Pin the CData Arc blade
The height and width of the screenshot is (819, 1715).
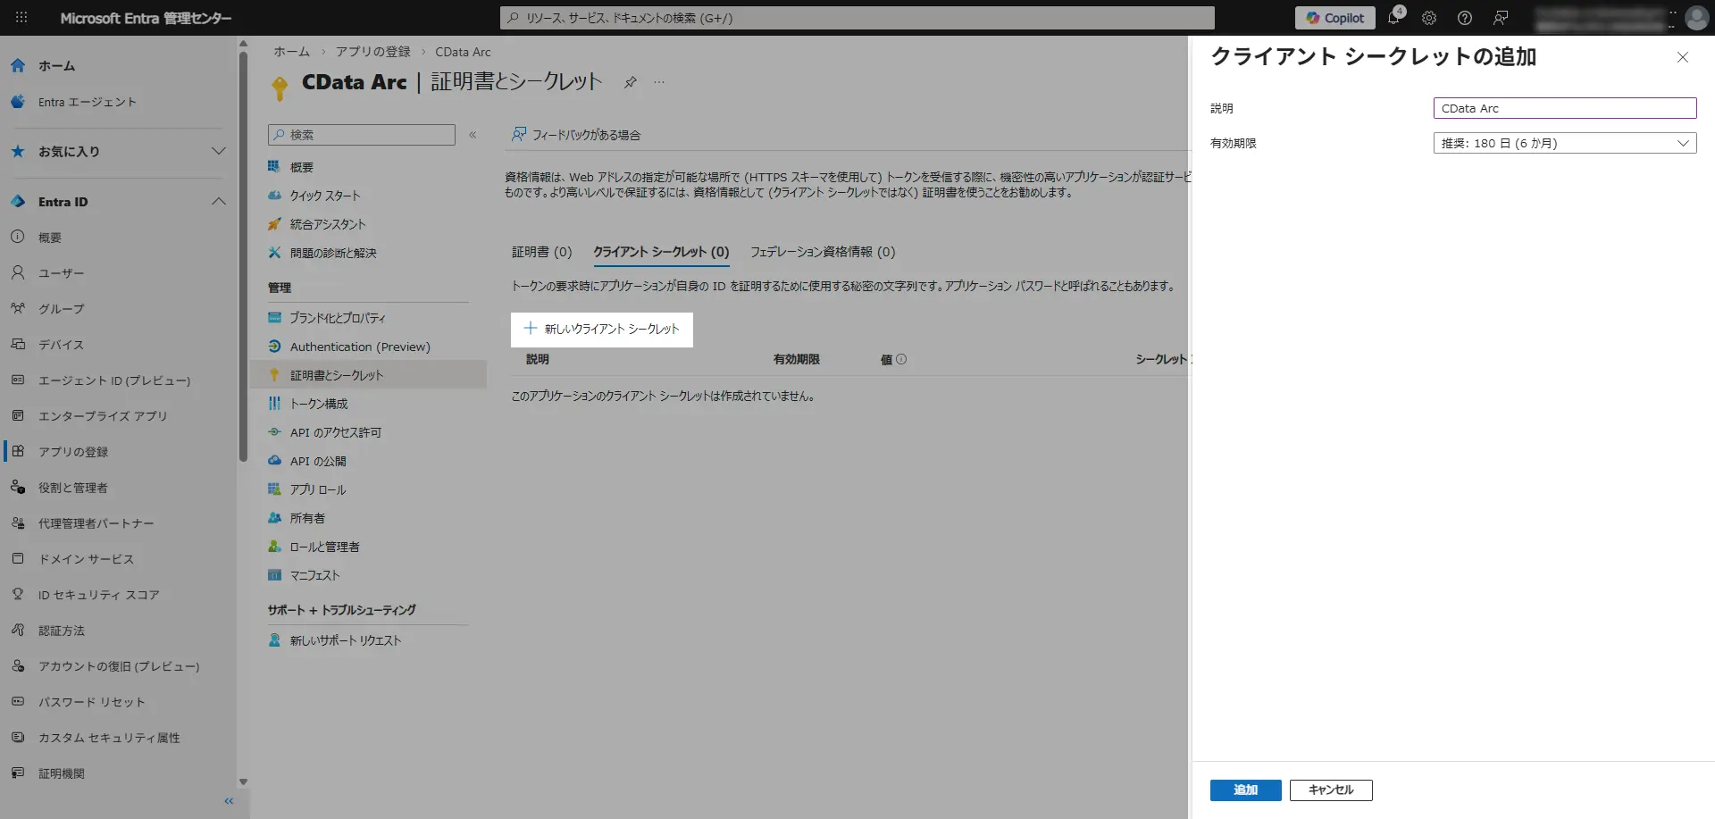(631, 82)
